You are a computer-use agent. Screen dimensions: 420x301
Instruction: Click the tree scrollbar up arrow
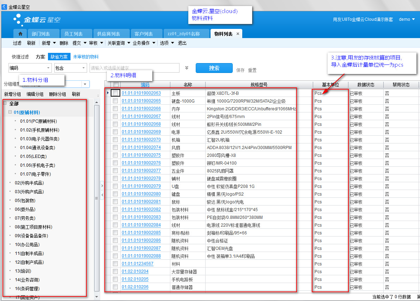pyautogui.click(x=97, y=102)
